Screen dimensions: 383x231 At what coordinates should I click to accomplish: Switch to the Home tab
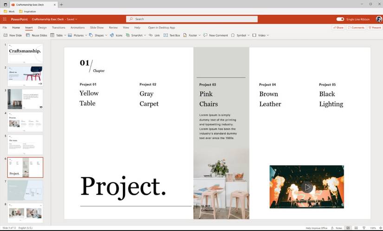[16, 27]
